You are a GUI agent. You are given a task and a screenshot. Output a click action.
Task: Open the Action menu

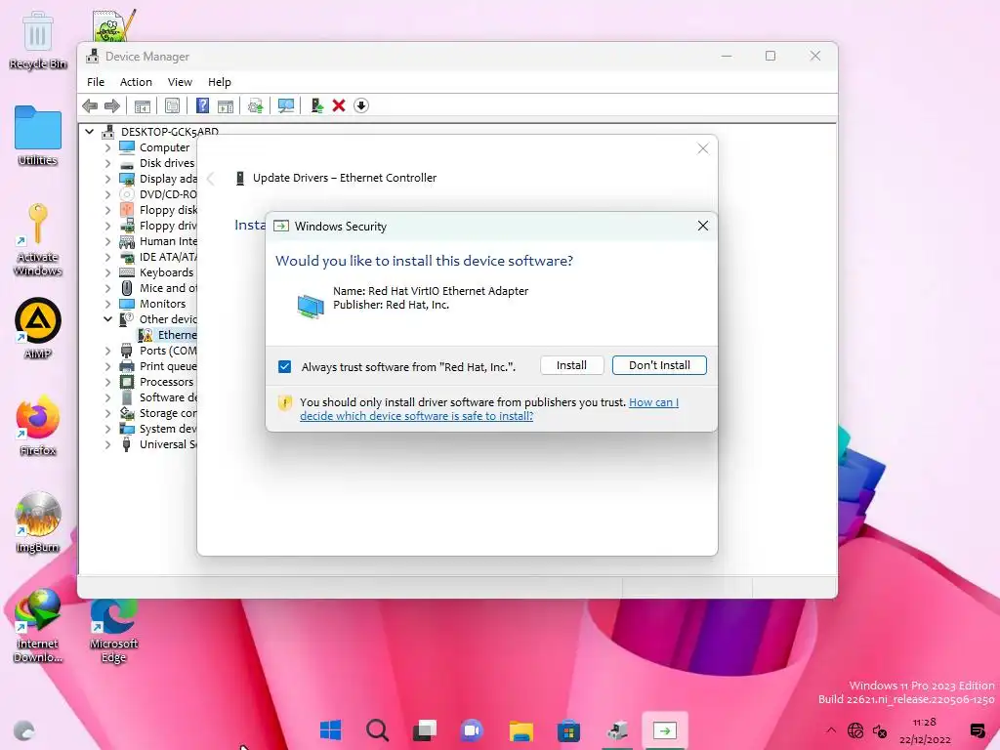pyautogui.click(x=136, y=82)
